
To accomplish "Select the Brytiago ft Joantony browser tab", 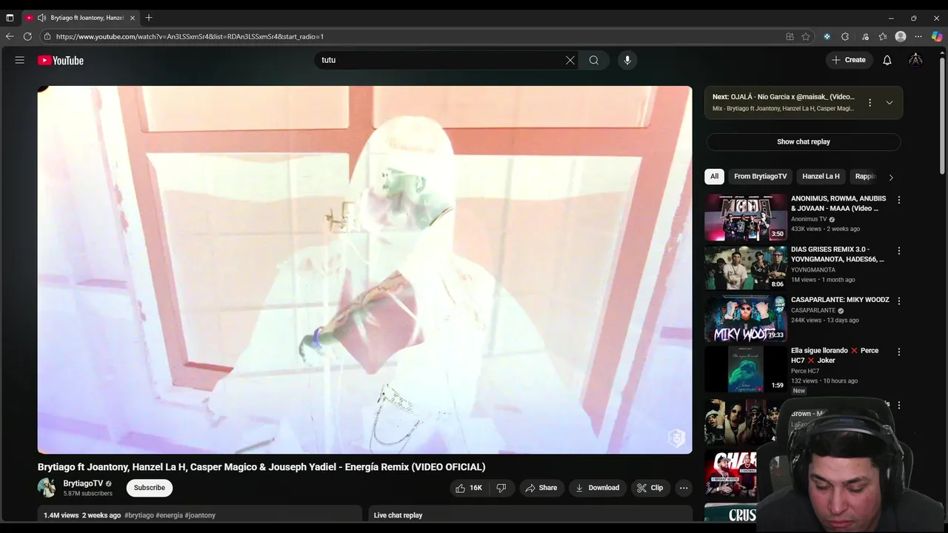I will click(81, 18).
